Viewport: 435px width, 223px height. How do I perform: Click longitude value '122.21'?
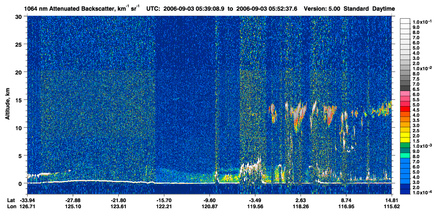[164, 206]
